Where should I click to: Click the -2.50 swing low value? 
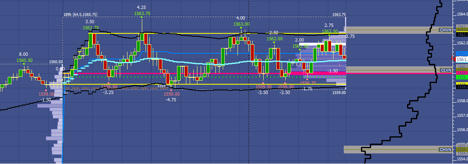(x=285, y=93)
